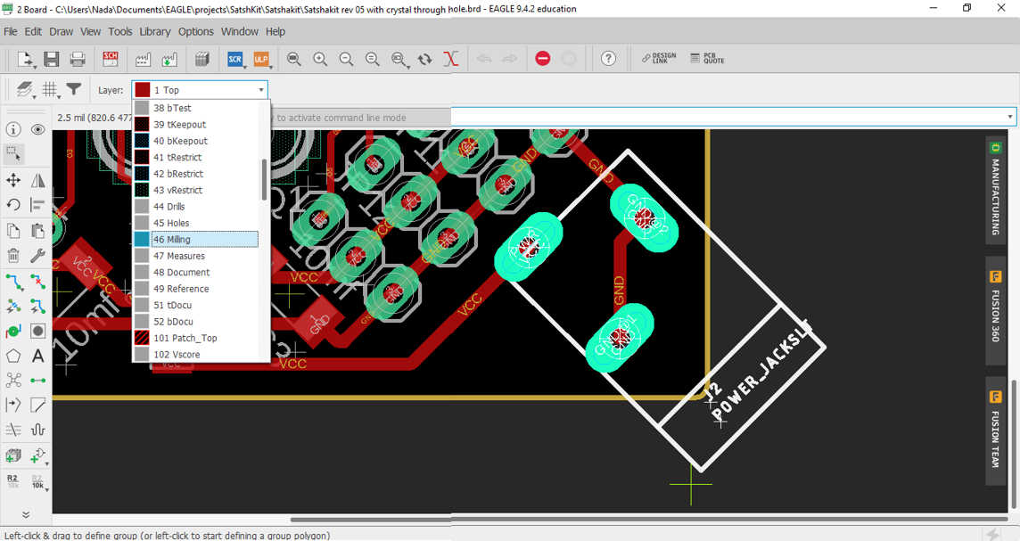Open the View menu
The height and width of the screenshot is (541, 1020).
coord(90,31)
